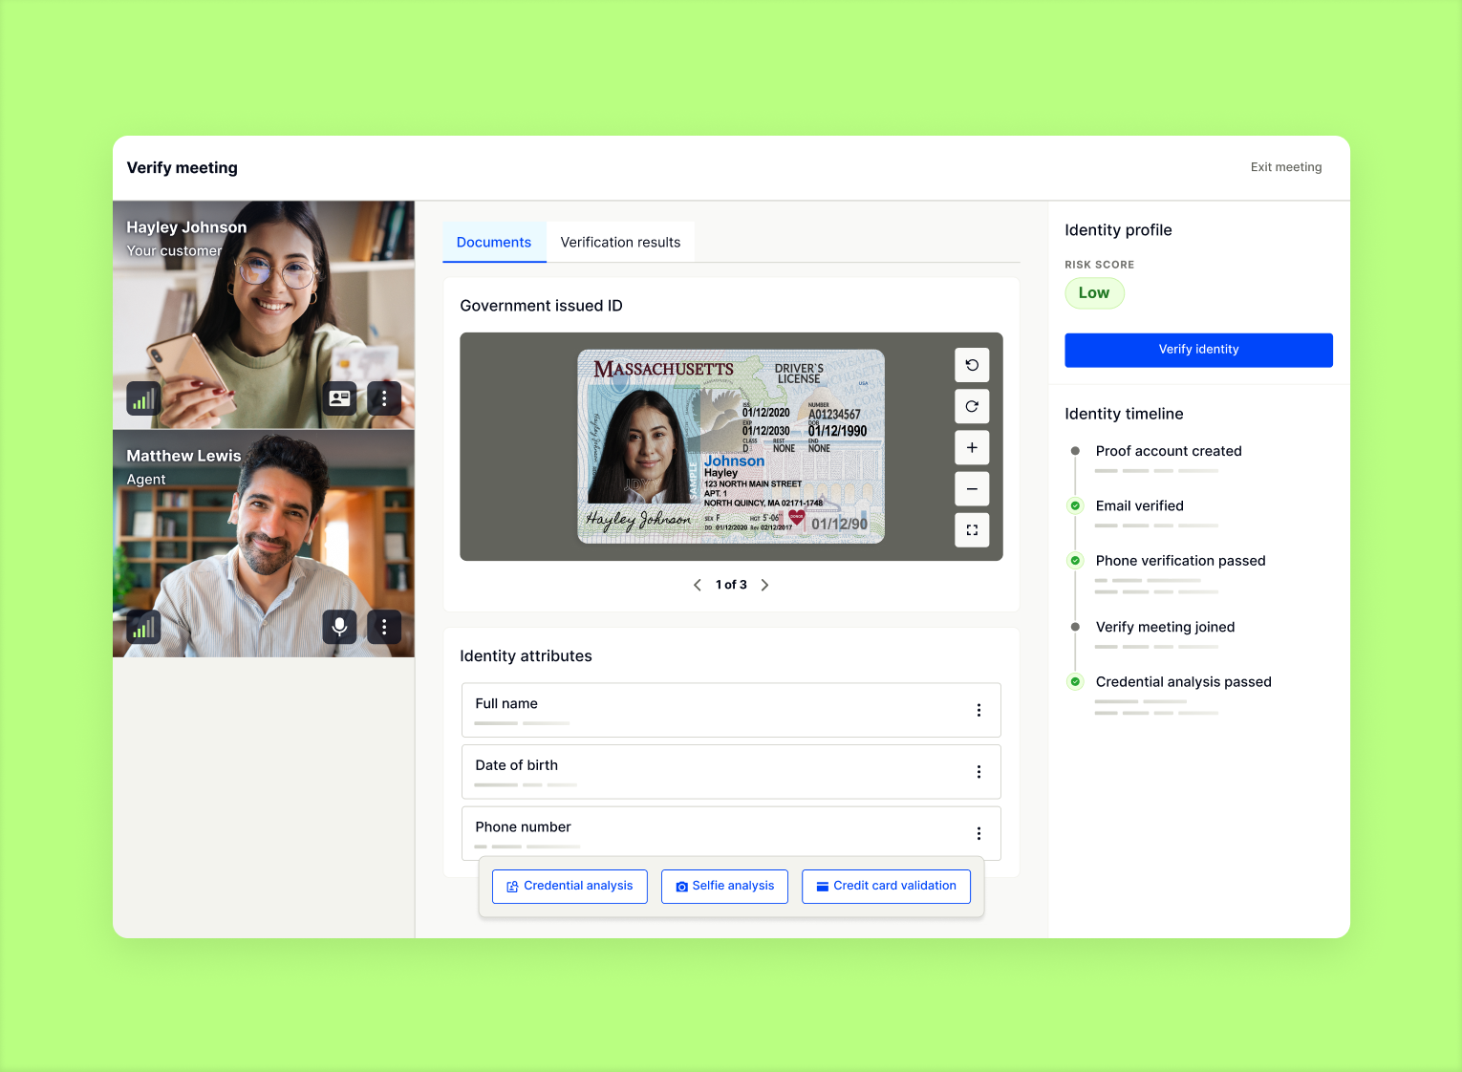Image resolution: width=1462 pixels, height=1072 pixels.
Task: Go to previous document page
Action: 698,585
